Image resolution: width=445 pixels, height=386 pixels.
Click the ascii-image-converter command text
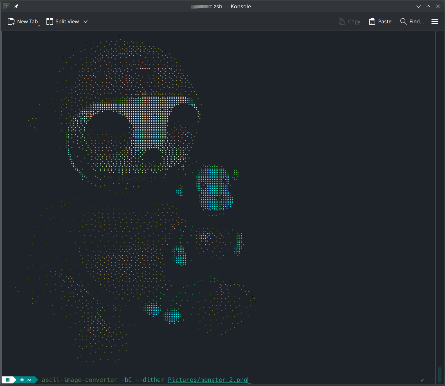click(x=79, y=380)
